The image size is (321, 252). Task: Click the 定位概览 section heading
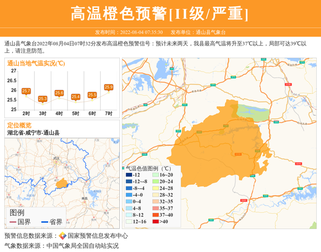point(19,125)
